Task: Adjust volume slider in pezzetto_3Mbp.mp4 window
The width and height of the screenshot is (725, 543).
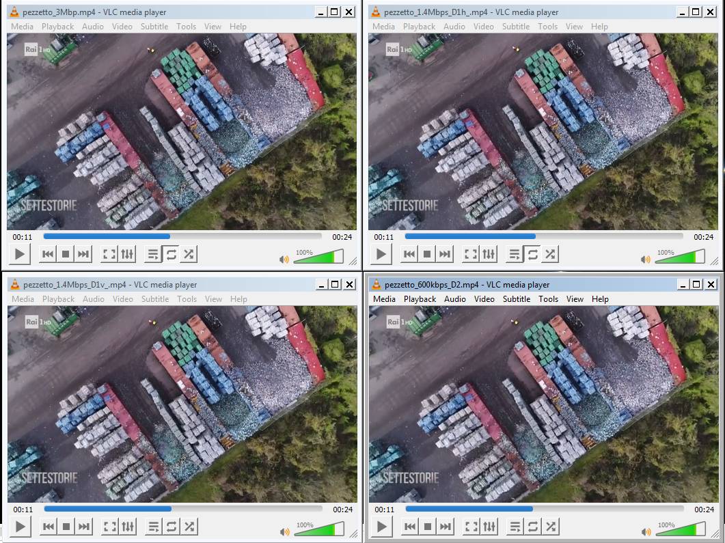Action: [318, 256]
